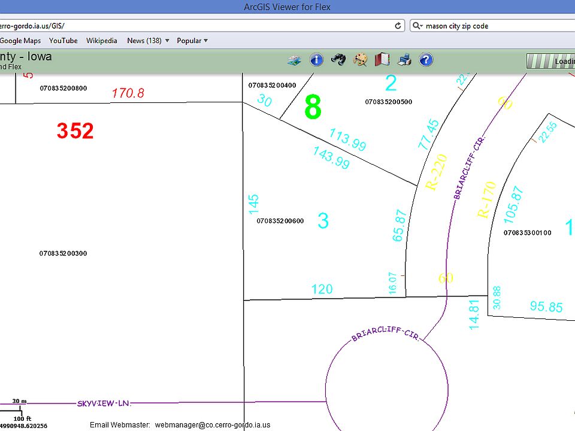Open the binoculars search tool

pos(338,59)
